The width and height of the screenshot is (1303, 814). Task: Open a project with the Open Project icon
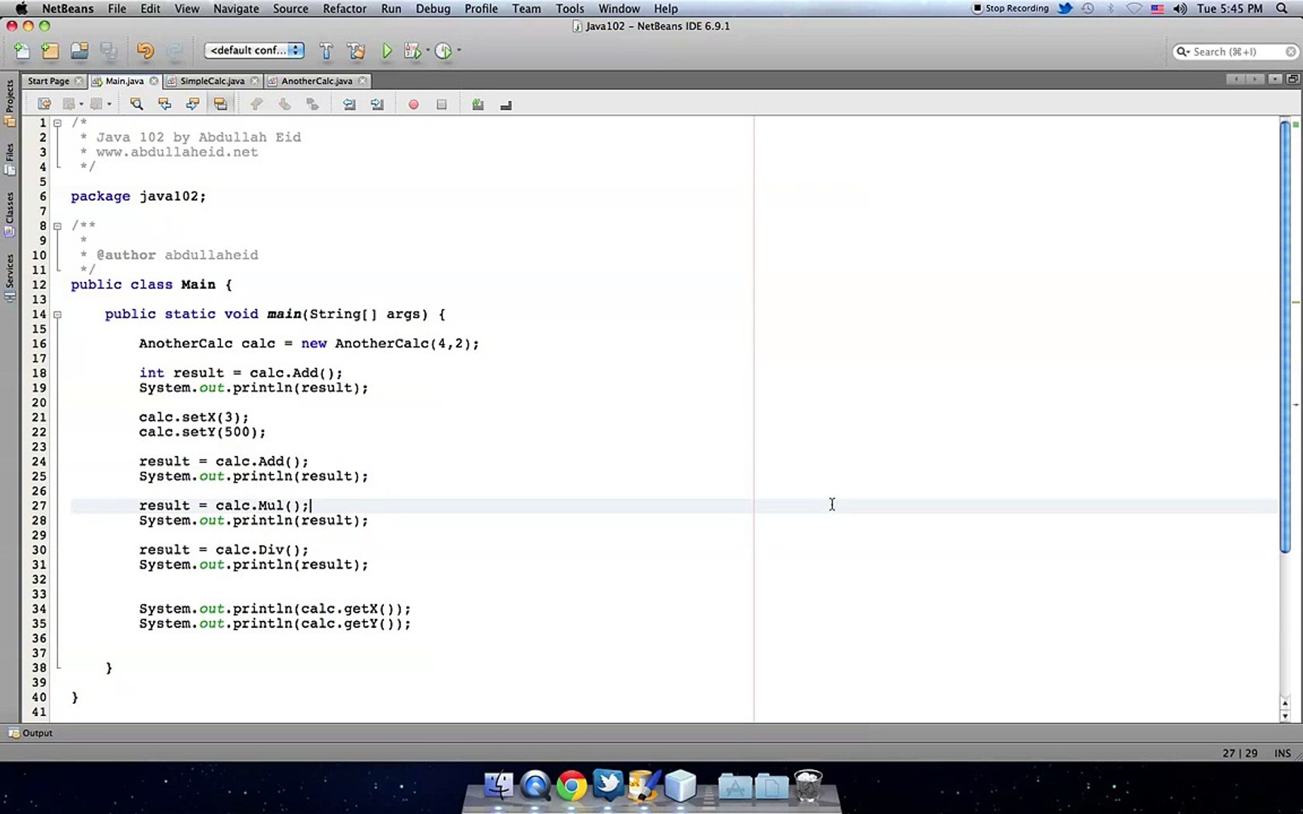[x=79, y=50]
